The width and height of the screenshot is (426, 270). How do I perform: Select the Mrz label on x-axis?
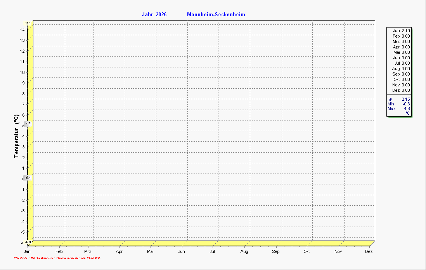88,252
